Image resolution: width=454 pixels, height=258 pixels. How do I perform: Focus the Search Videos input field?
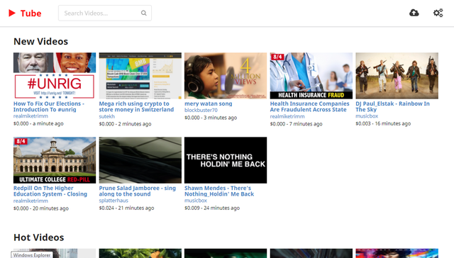click(x=105, y=13)
